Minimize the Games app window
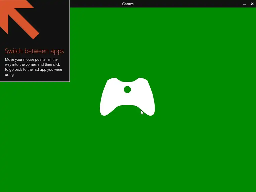The width and height of the screenshot is (256, 192). pyautogui.click(x=244, y=4)
